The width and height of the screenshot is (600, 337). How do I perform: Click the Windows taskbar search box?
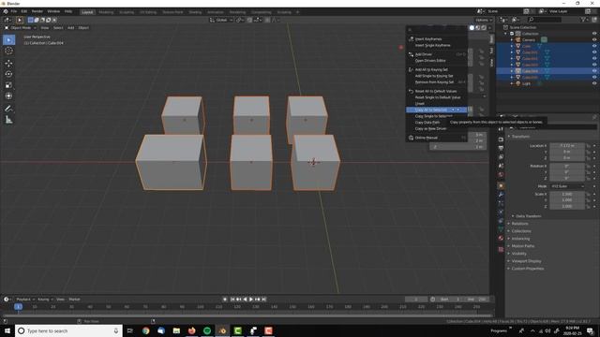pyautogui.click(x=68, y=330)
